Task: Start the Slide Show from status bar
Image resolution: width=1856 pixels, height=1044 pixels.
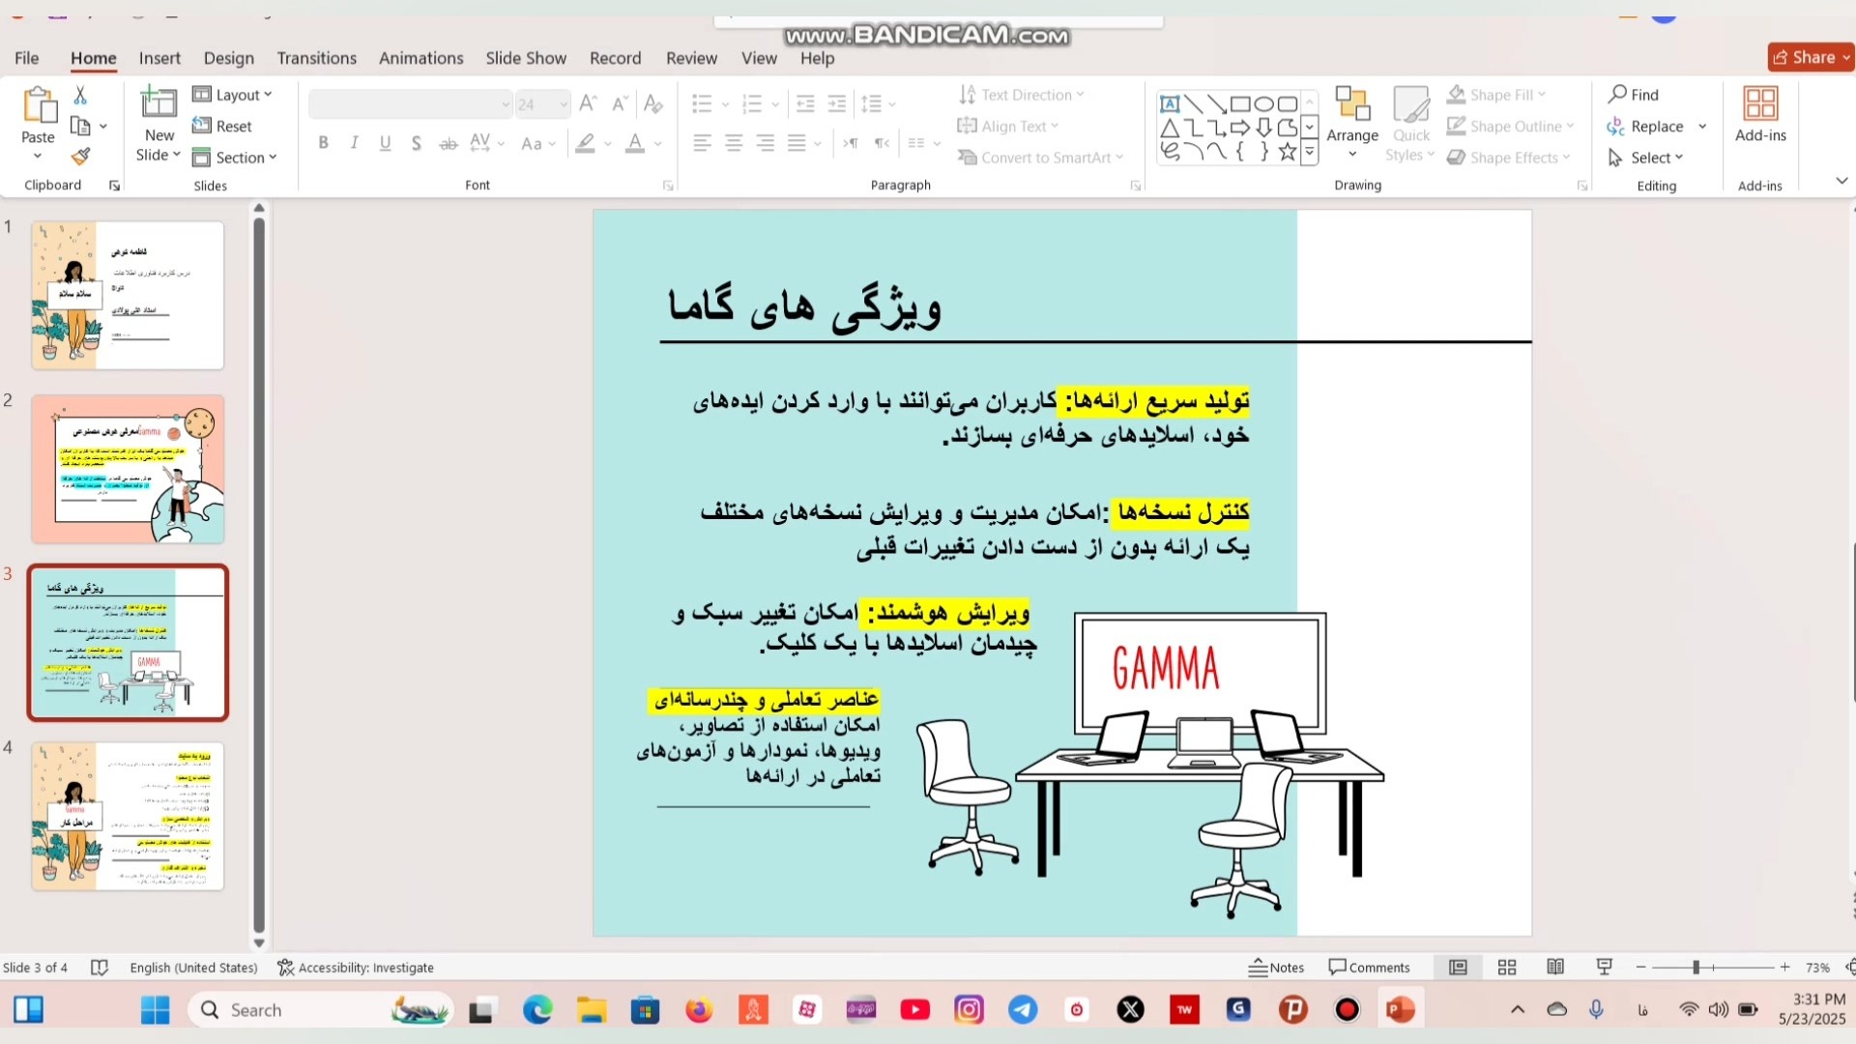Action: click(1605, 968)
